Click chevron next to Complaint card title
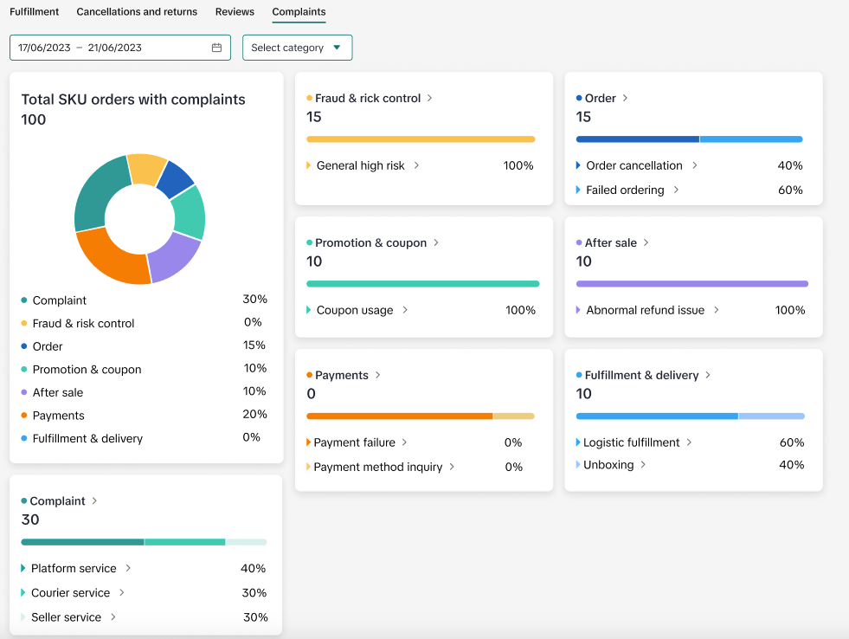Viewport: 849px width, 639px height. [x=95, y=501]
